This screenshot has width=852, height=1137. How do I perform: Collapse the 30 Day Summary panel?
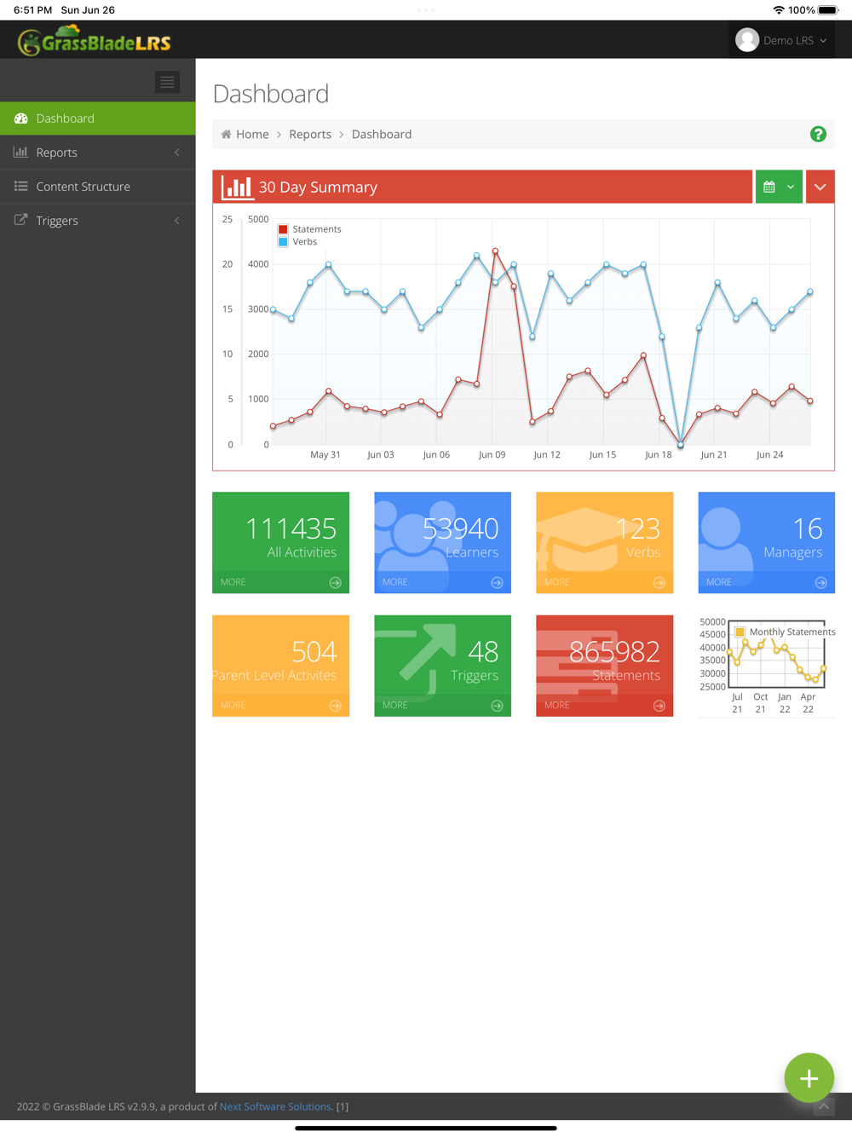pos(820,187)
